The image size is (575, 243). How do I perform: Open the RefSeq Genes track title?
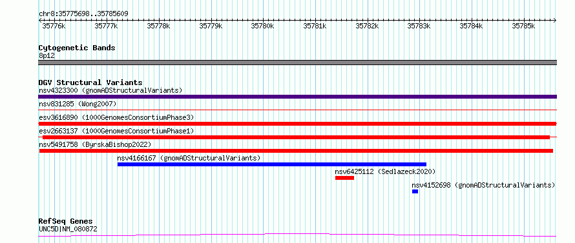click(66, 222)
